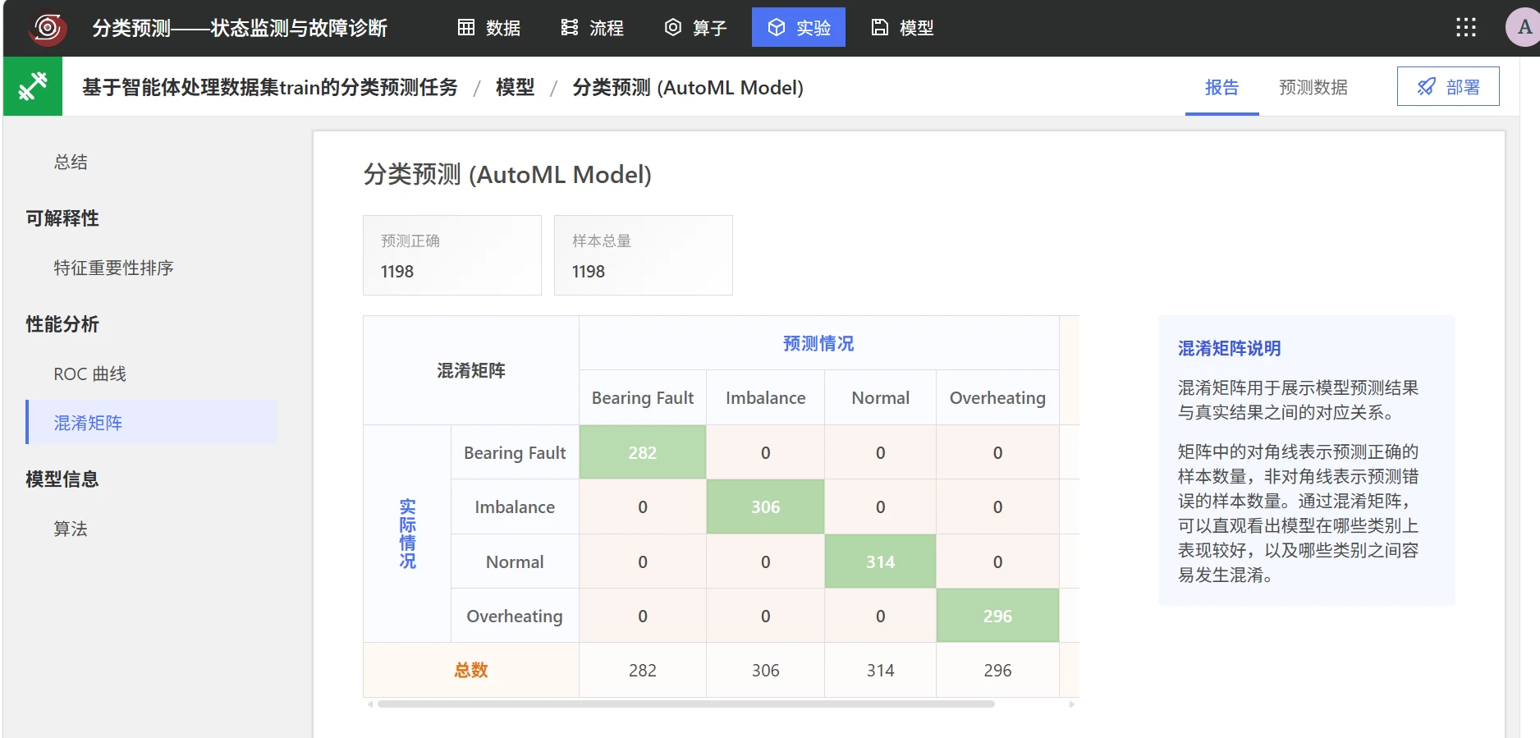The image size is (1540, 738).
Task: Open the 数据 menu in top bar
Action: (488, 28)
